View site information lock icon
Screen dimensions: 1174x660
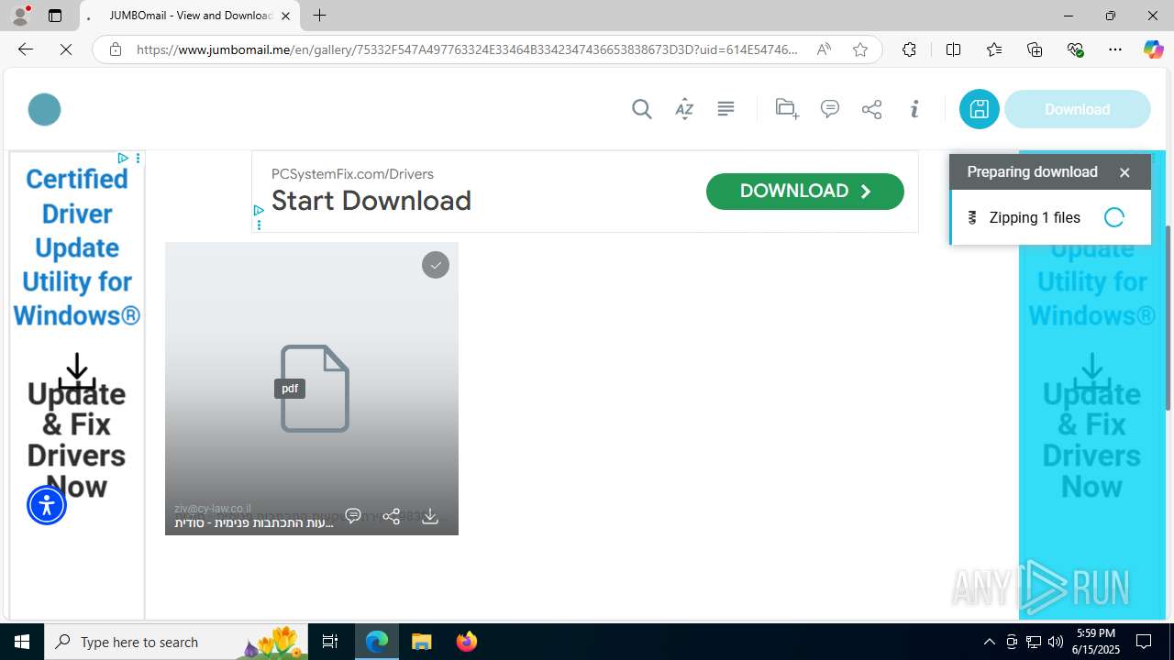coord(116,49)
